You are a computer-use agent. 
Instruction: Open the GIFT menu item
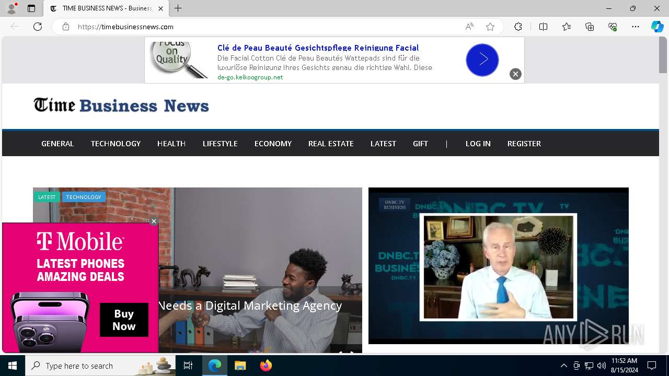pyautogui.click(x=420, y=144)
